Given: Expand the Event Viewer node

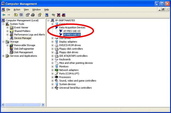Looking at the screenshot, I should 7,27.
